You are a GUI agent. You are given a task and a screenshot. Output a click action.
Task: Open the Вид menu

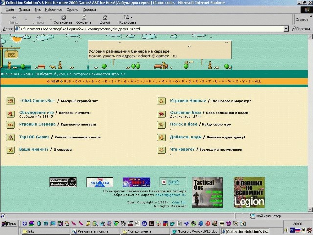(x=37, y=10)
